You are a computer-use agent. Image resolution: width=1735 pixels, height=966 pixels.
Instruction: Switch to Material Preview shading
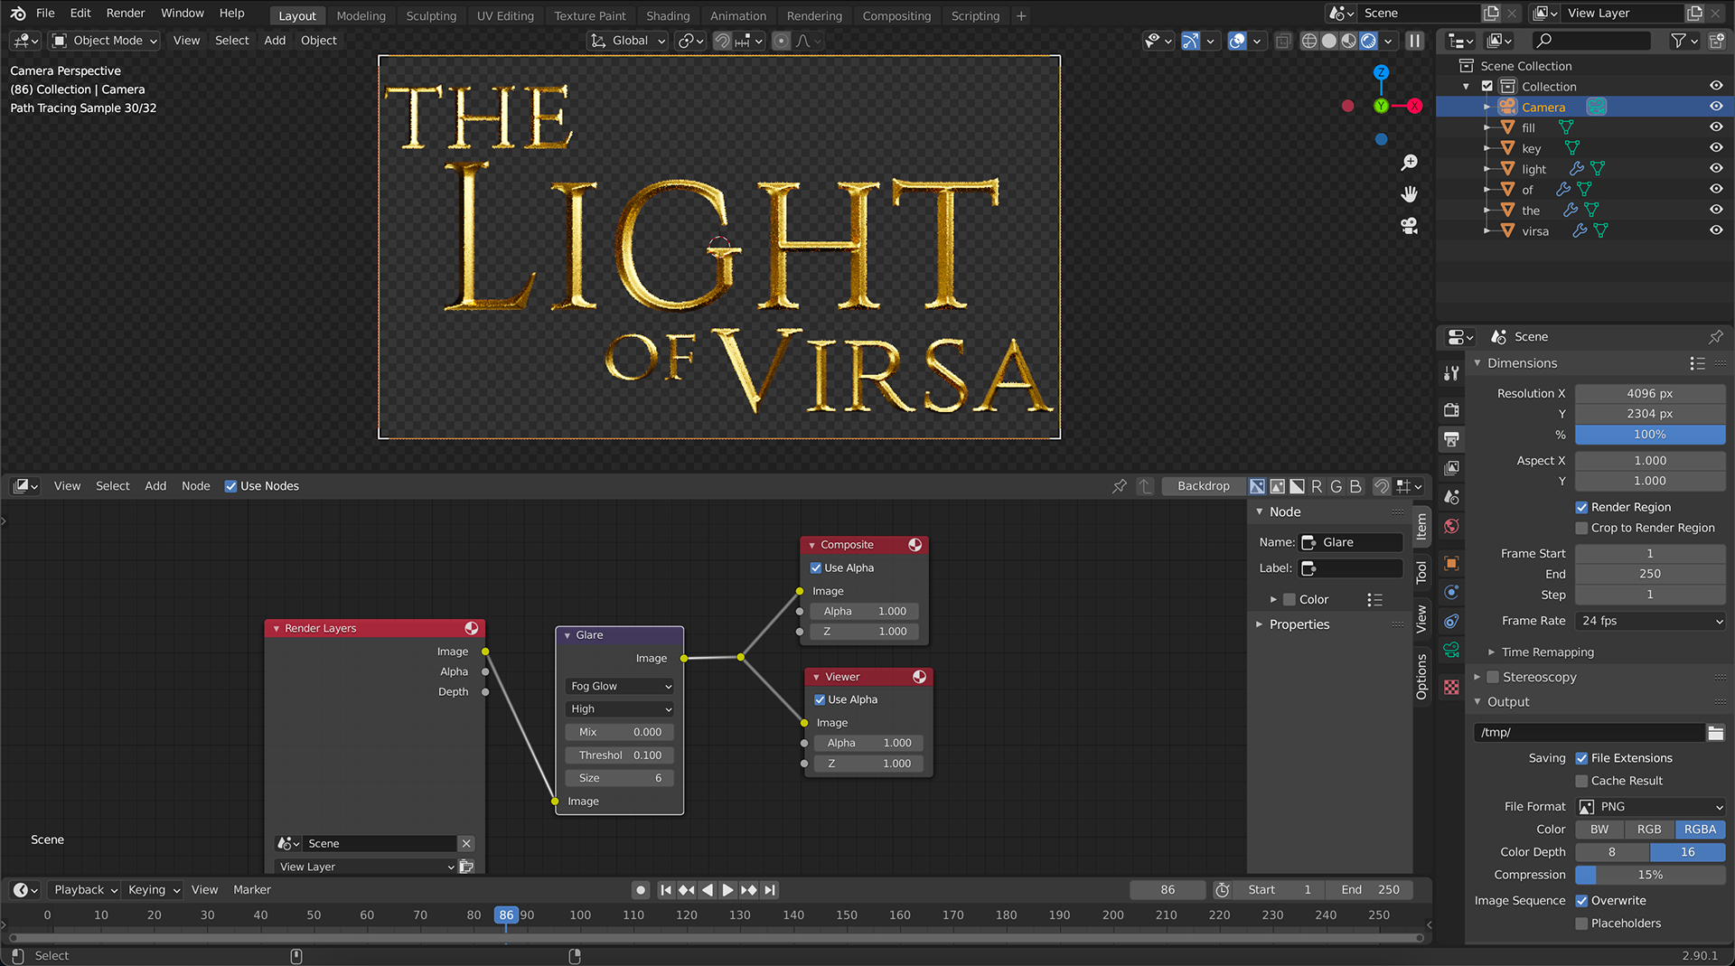pos(1348,41)
